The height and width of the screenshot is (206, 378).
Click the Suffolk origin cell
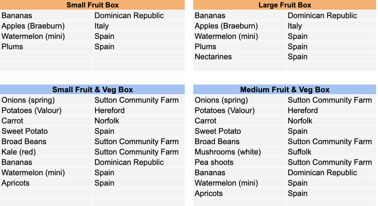331,152
